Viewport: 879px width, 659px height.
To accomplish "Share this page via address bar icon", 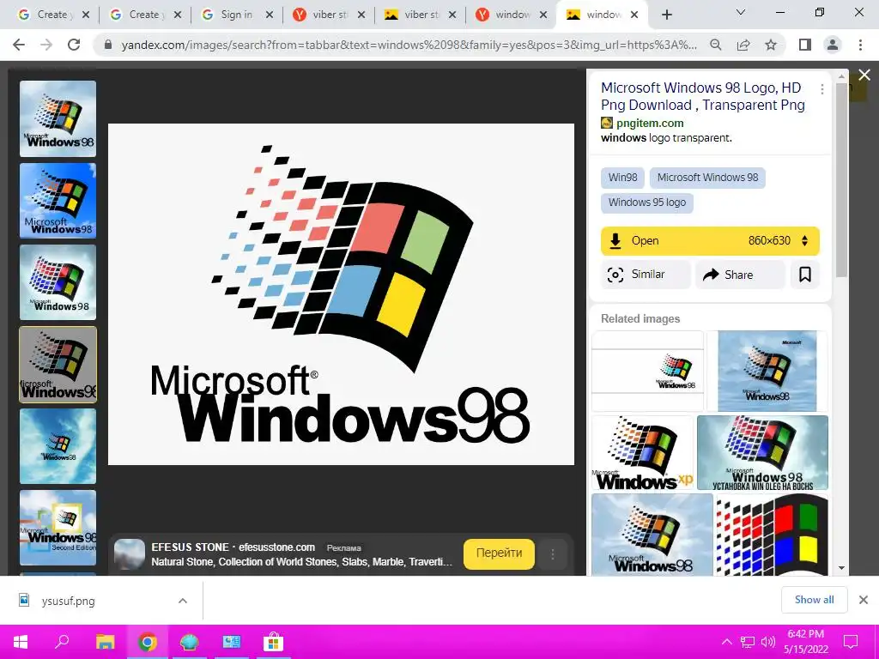I will coord(743,45).
